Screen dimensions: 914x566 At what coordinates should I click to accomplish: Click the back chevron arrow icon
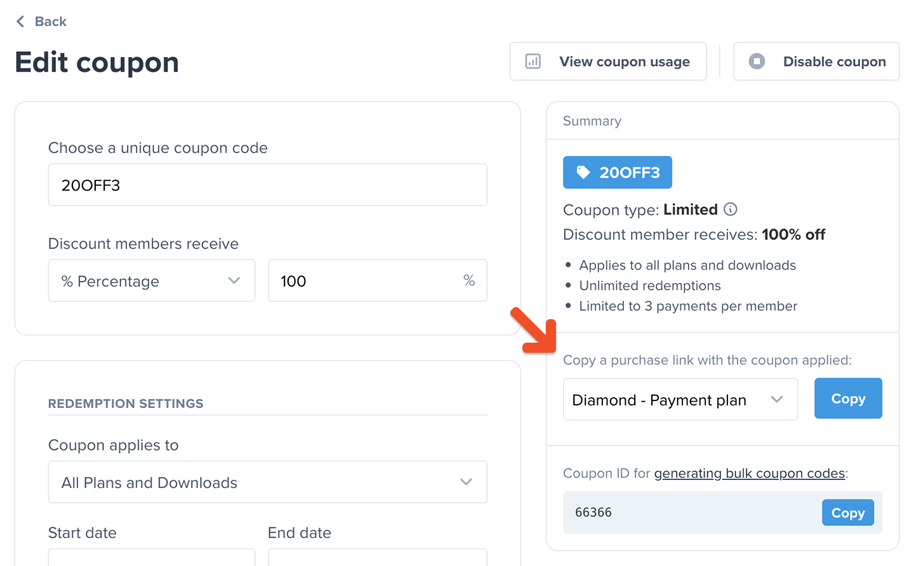[20, 22]
